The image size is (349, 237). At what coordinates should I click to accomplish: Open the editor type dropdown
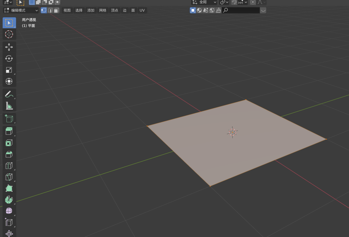tap(8, 2)
